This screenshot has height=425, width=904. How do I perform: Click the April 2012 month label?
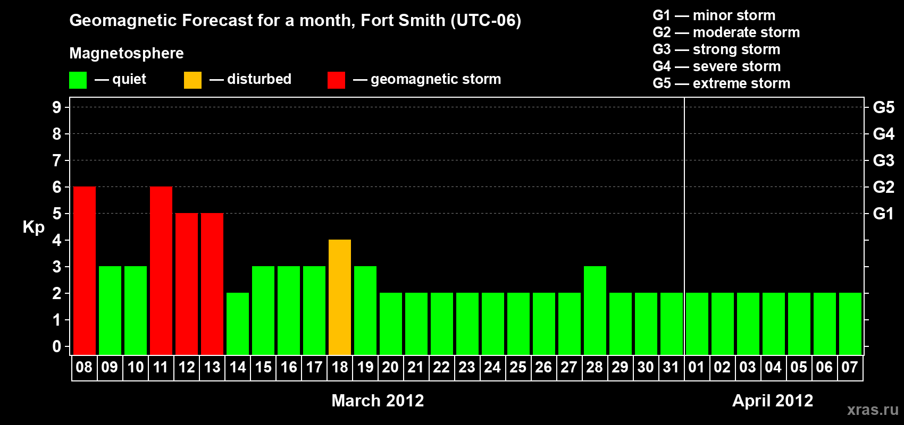(x=773, y=401)
